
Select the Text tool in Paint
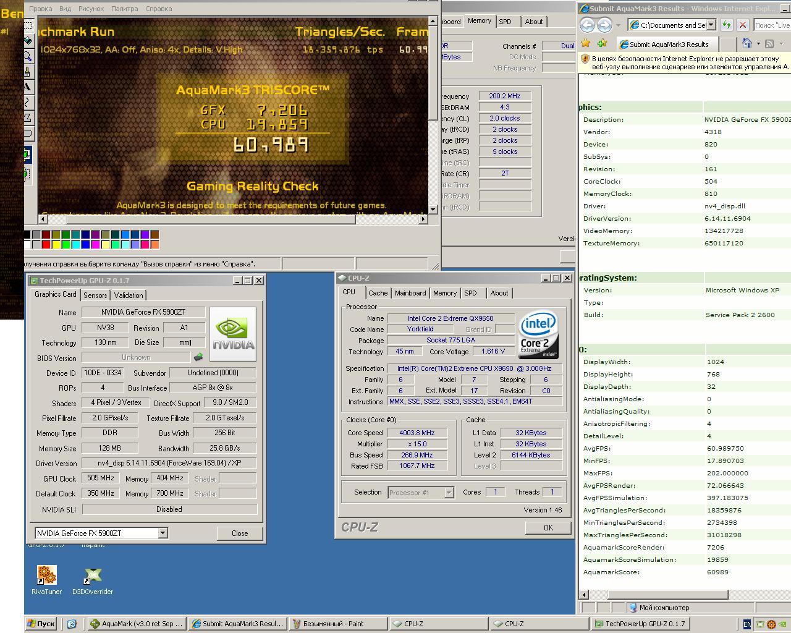28,87
